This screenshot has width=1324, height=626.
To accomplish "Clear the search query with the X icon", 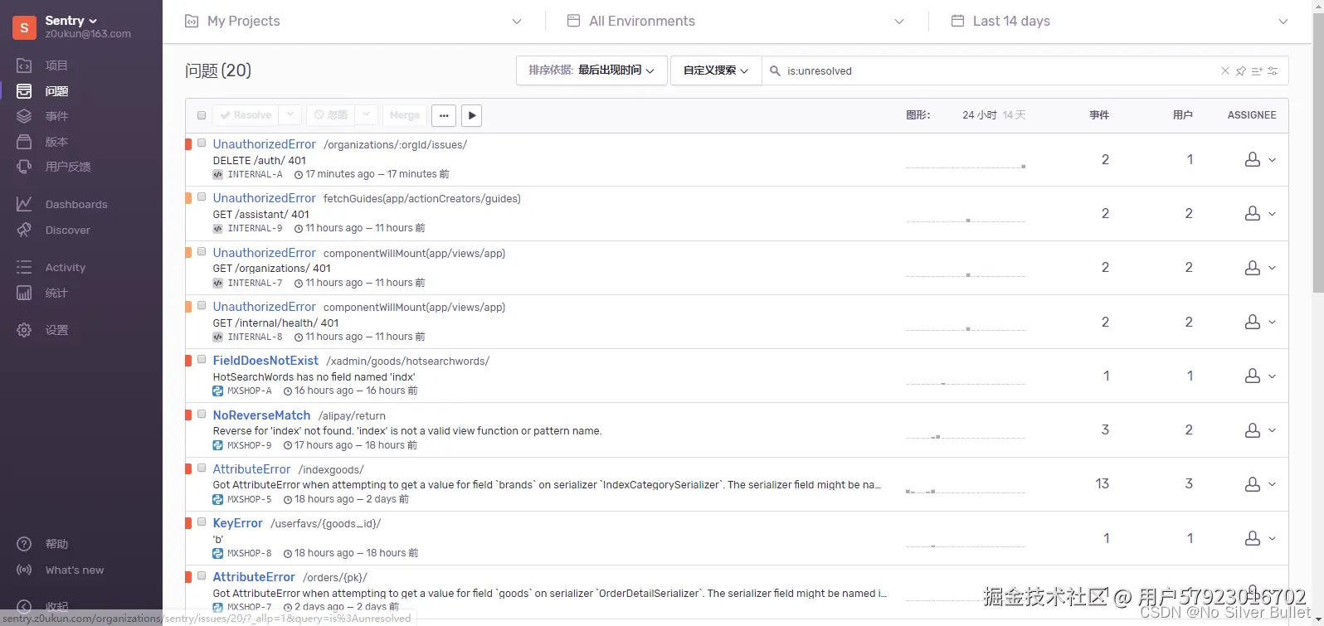I will pyautogui.click(x=1225, y=70).
